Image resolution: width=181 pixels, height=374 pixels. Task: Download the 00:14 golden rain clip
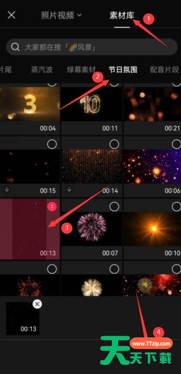click(69, 189)
